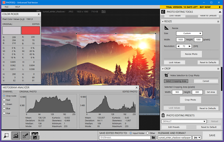Click the Select Cropping Area button
This screenshot has width=224, height=142.
(x=176, y=81)
